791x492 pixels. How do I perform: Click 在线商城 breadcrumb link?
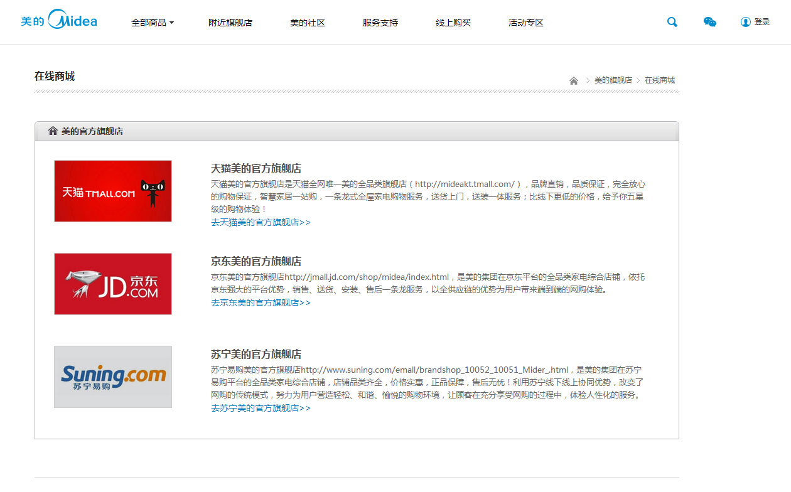click(660, 80)
